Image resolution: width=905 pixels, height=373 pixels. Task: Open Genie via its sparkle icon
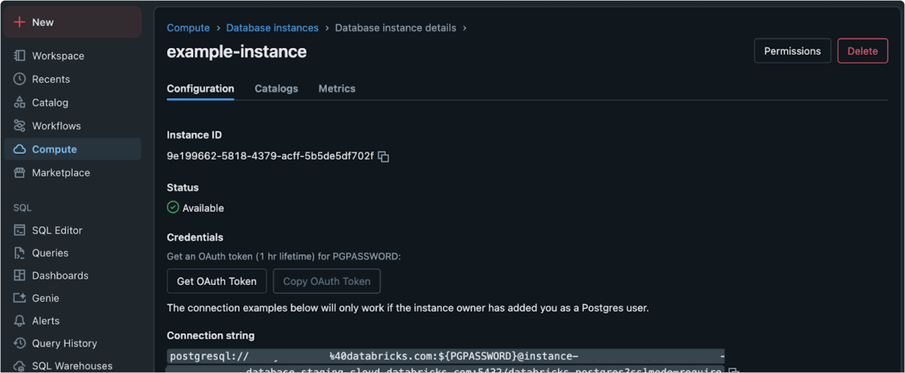pyautogui.click(x=19, y=298)
